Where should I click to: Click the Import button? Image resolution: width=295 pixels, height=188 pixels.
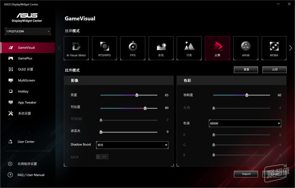click(246, 174)
